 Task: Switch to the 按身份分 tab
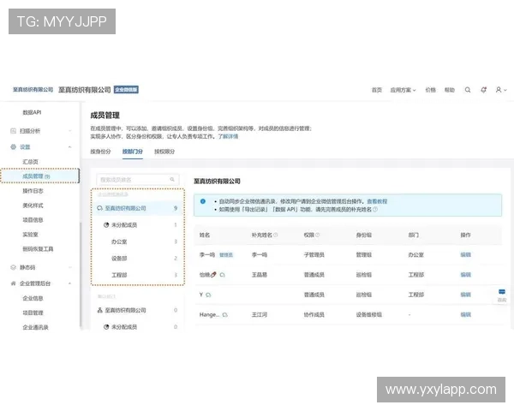pos(100,152)
